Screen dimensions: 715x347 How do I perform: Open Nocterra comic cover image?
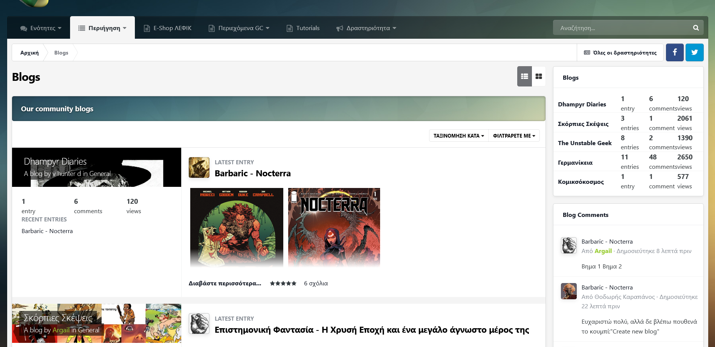click(334, 227)
